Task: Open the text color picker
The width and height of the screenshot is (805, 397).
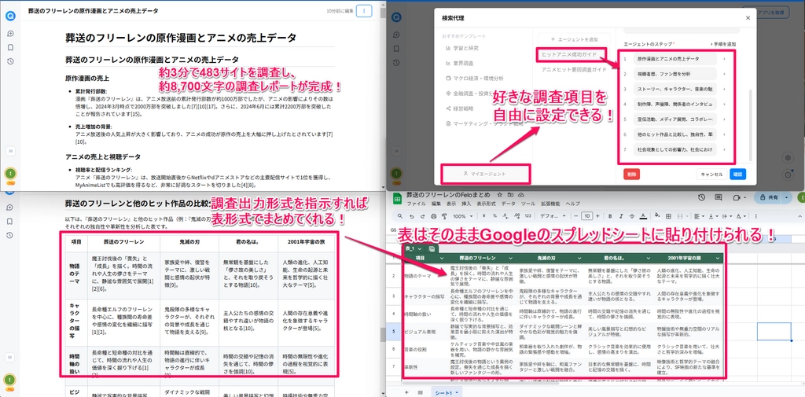Action: click(643, 216)
